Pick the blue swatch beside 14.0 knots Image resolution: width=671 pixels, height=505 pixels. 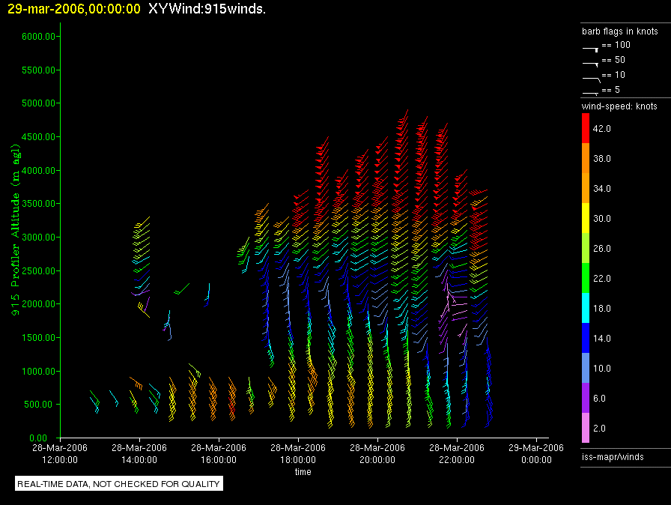586,339
